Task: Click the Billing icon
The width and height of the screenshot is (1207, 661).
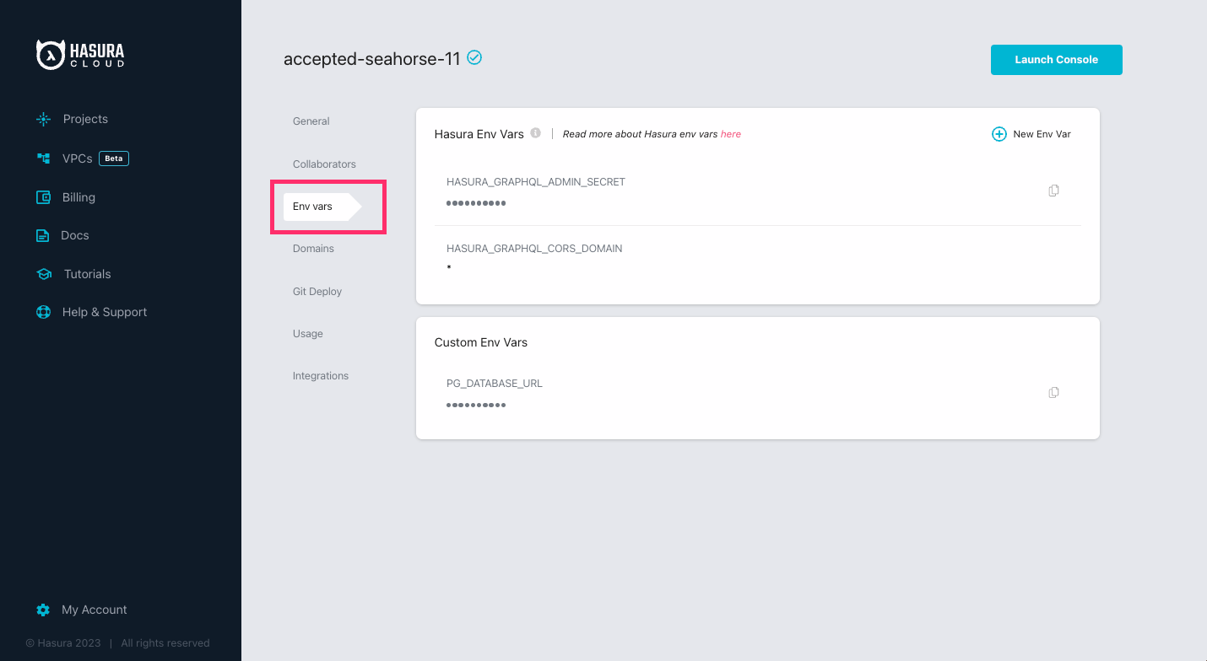Action: click(x=43, y=196)
